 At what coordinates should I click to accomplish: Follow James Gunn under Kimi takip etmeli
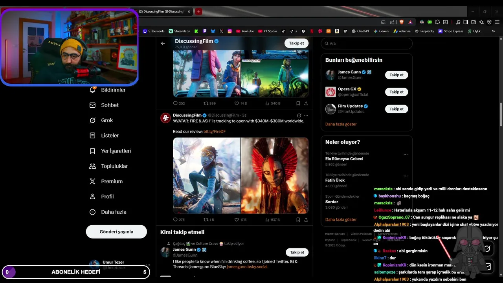click(x=297, y=252)
